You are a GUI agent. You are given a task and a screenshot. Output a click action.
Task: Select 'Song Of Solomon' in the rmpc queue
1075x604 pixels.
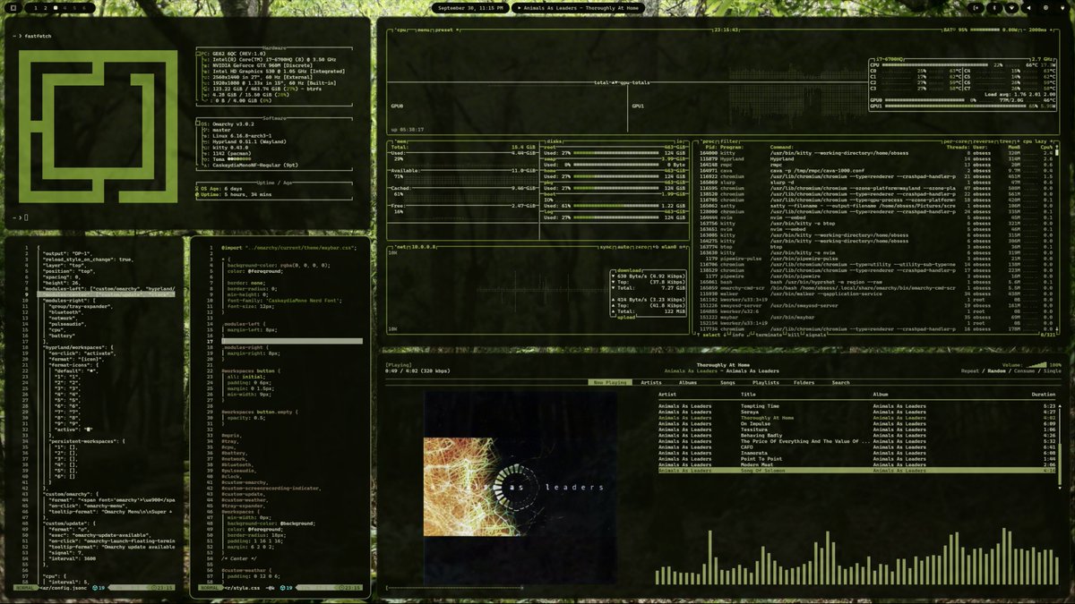pos(857,471)
